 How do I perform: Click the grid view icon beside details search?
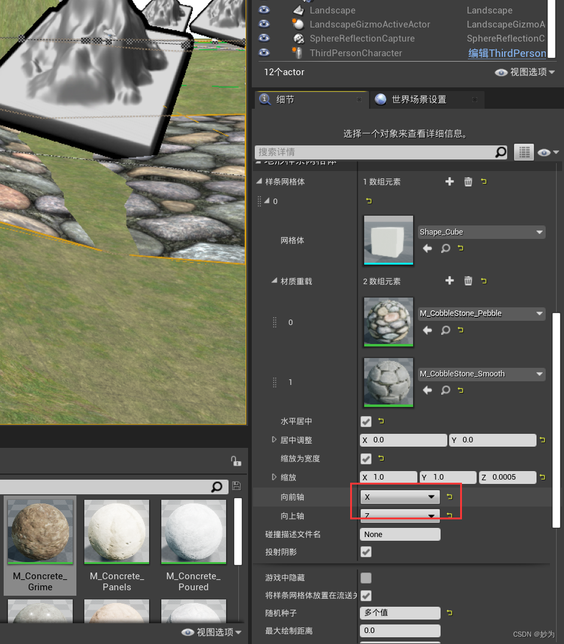click(x=524, y=152)
